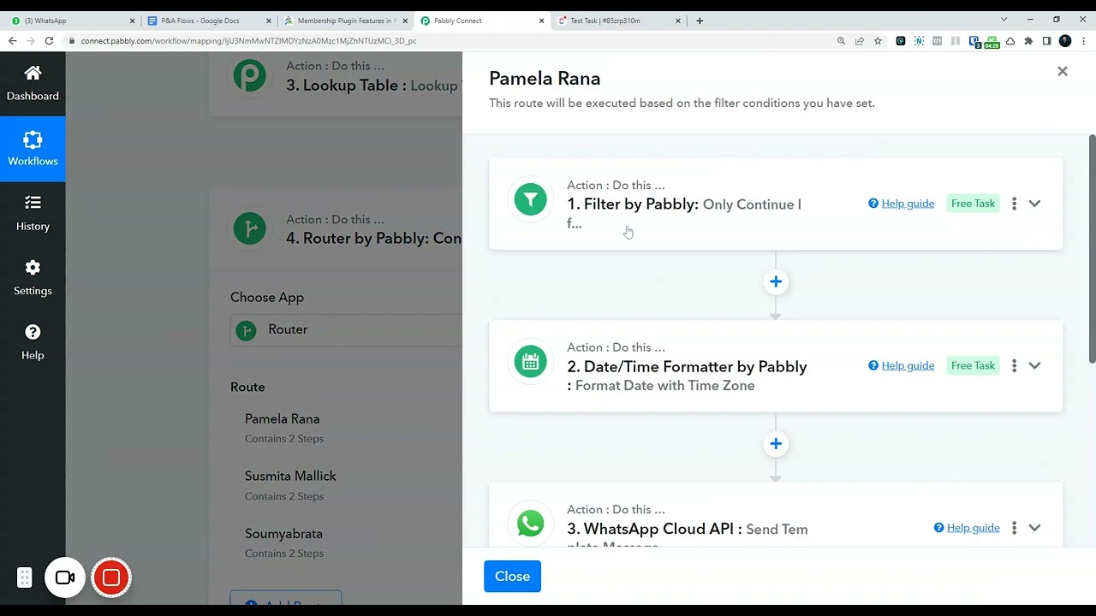Open a new browser tab
The image size is (1096, 616).
pos(700,21)
